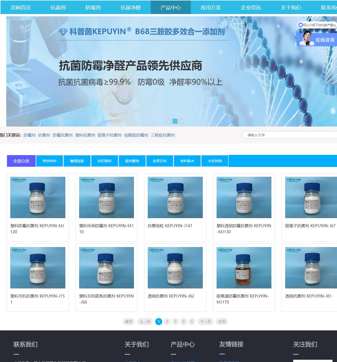The height and width of the screenshot is (362, 337).
Task: Open the KEPUYIN-MJ130 product image
Action: 244,197
